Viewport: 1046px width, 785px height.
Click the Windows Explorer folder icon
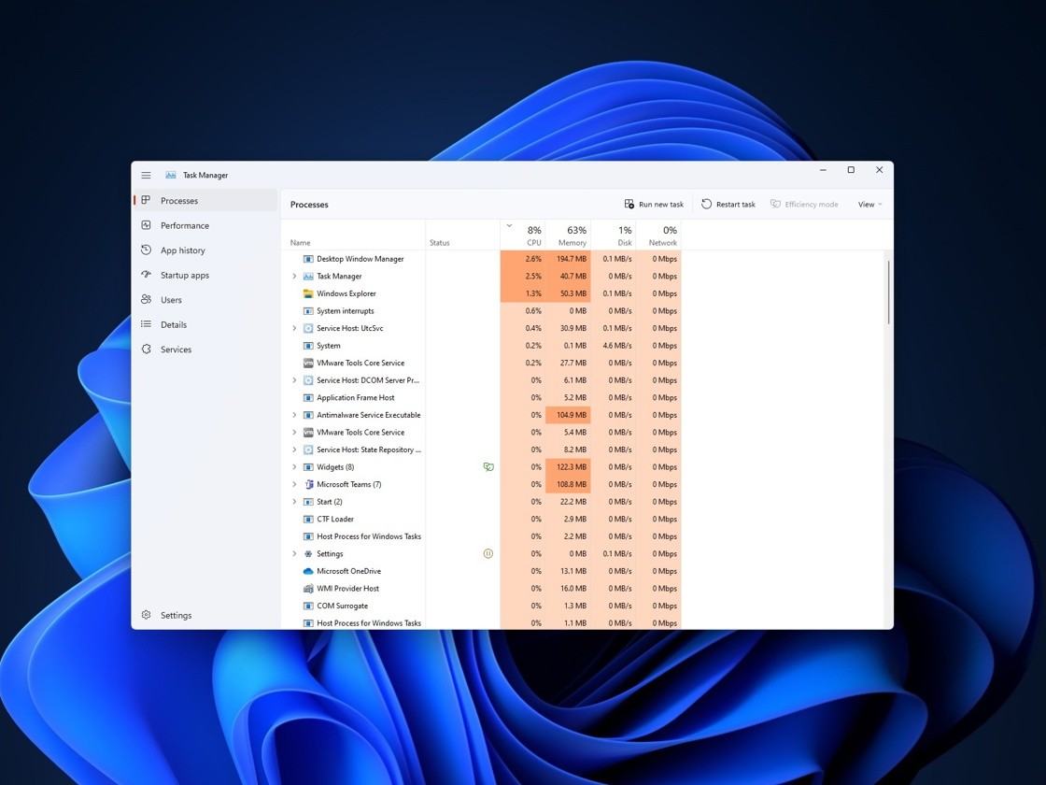click(x=308, y=293)
